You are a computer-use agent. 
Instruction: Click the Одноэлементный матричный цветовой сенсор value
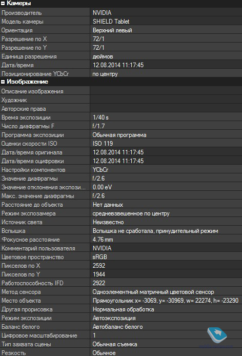153,292
